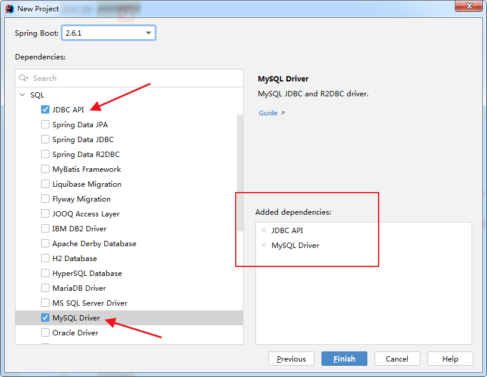Open the MySQL Driver Guide link

pyautogui.click(x=269, y=113)
